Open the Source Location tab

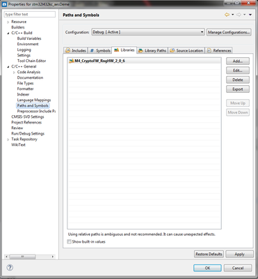[186, 50]
